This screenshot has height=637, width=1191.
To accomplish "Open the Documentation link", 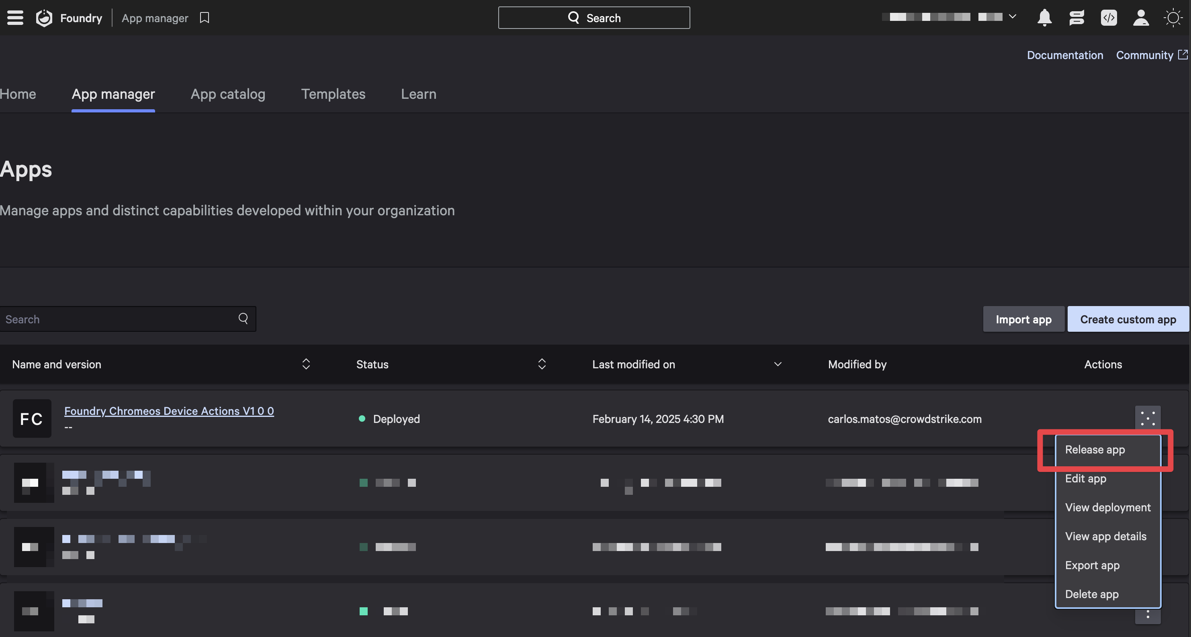I will click(1065, 55).
